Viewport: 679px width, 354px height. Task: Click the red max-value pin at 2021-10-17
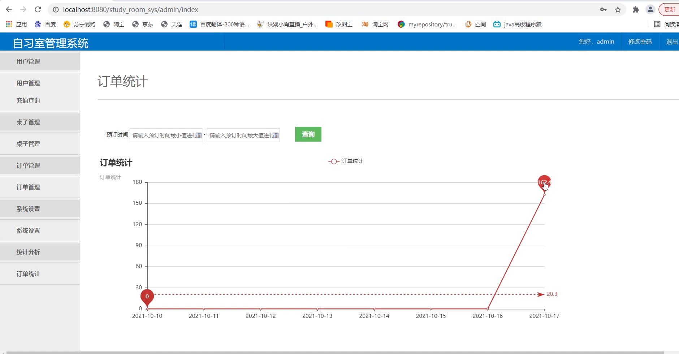click(x=544, y=183)
